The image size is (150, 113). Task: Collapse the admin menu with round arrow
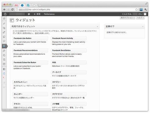pyautogui.click(x=4, y=87)
